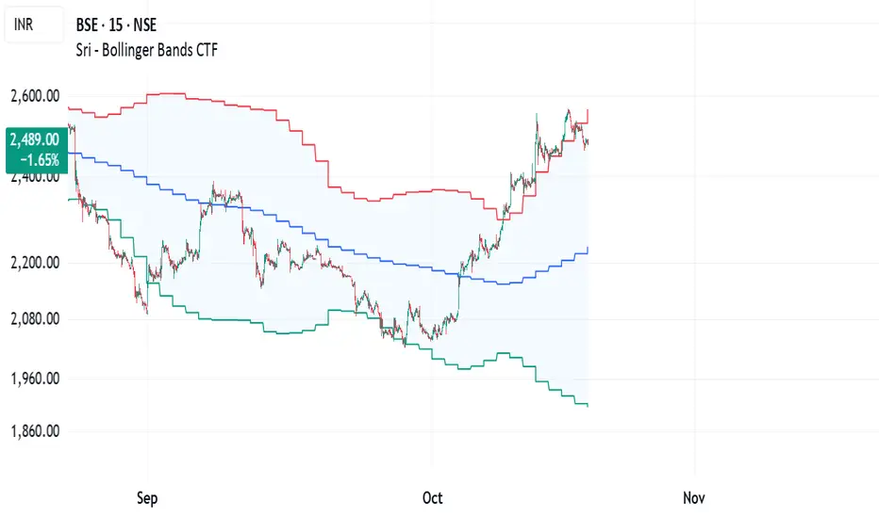The height and width of the screenshot is (518, 879).
Task: Click the 2,600.00 price axis label
Action: pyautogui.click(x=36, y=95)
